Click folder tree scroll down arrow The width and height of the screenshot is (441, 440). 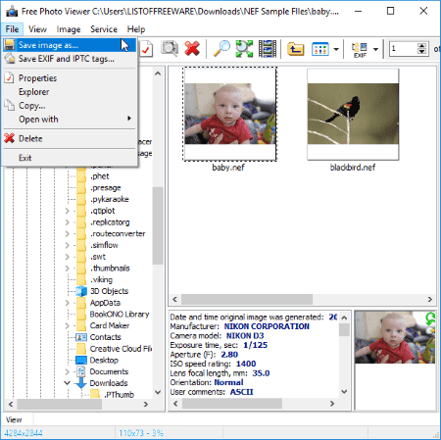pyautogui.click(x=158, y=392)
